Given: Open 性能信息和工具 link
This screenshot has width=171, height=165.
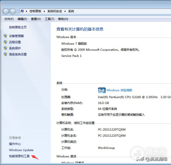Looking at the screenshot, I should (19, 156).
